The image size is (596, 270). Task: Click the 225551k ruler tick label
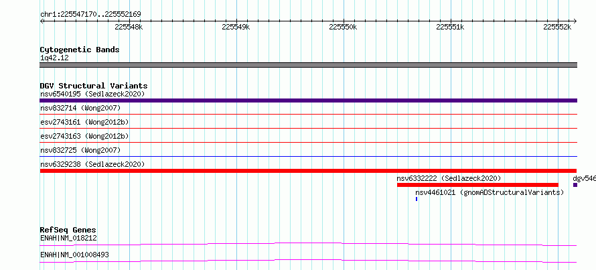click(450, 27)
